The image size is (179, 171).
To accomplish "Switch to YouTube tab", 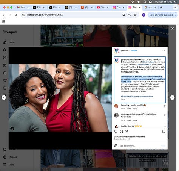I will pyautogui.click(x=103, y=8).
